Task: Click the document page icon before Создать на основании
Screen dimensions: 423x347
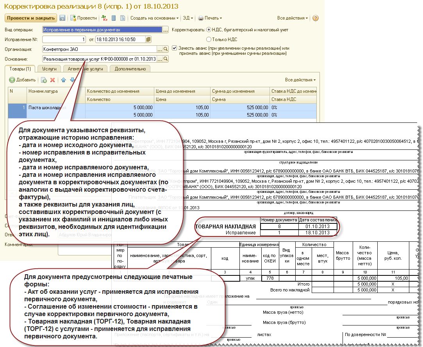Action: pyautogui.click(x=123, y=18)
